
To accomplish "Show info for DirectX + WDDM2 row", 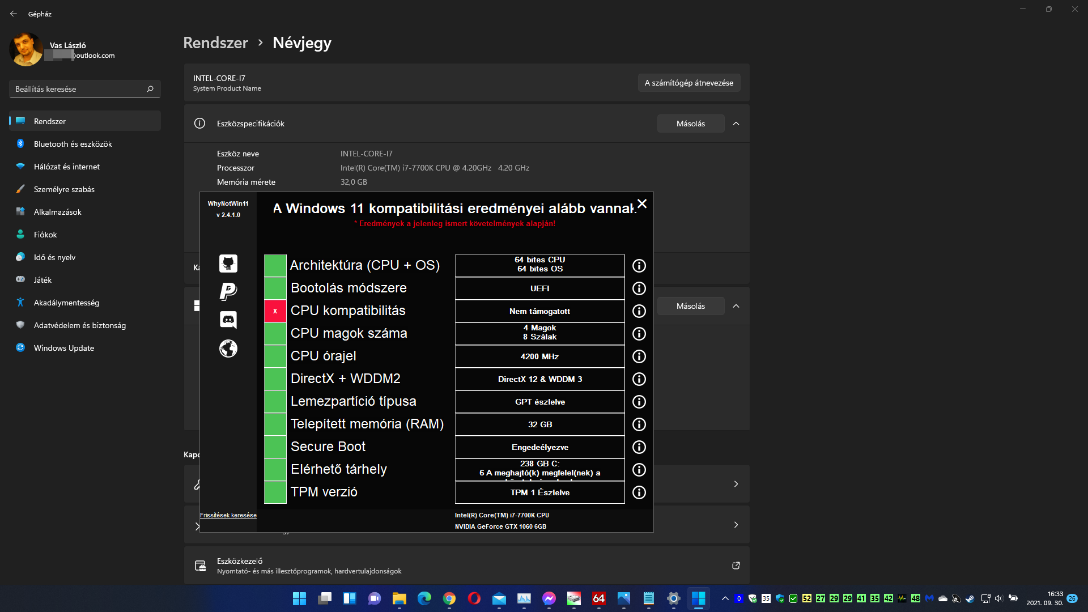I will coord(639,379).
